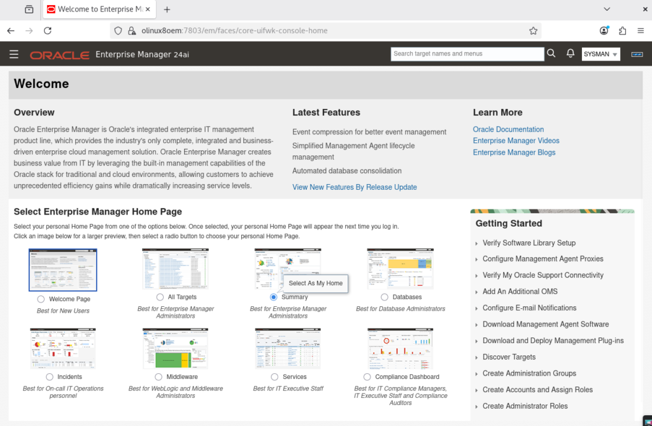Viewport: 652px width, 426px height.
Task: Open a new browser tab
Action: point(167,10)
